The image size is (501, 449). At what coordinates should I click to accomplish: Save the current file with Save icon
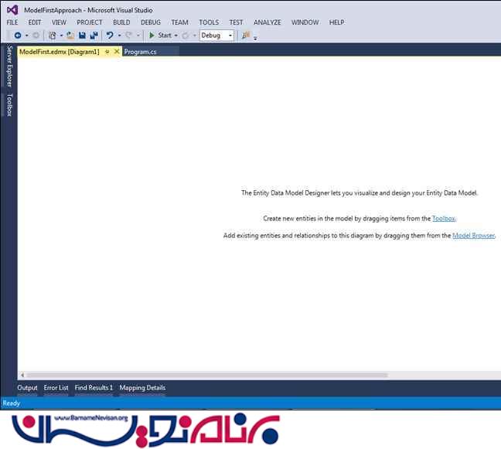(82, 36)
